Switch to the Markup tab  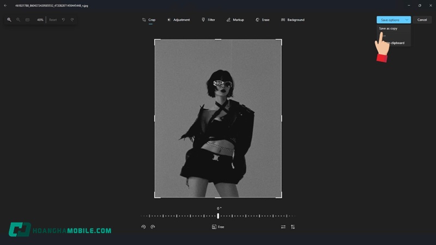click(235, 20)
